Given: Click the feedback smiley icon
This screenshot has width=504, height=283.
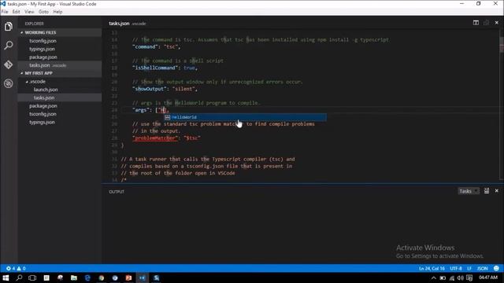Looking at the screenshot, I should coord(496,268).
